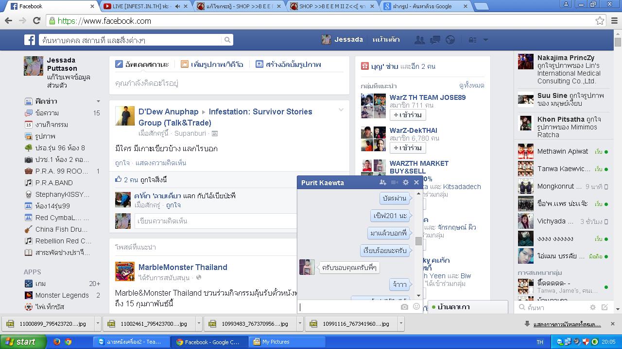This screenshot has width=622, height=349.
Task: Open the emoticon picker in the chat box
Action: [x=416, y=306]
